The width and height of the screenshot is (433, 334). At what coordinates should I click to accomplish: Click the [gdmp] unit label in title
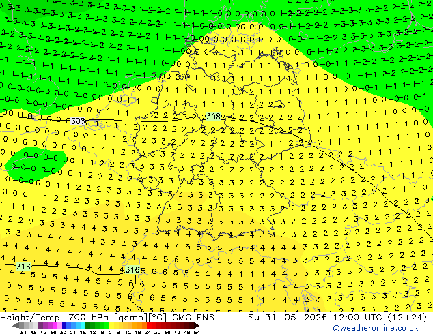[x=130, y=318]
